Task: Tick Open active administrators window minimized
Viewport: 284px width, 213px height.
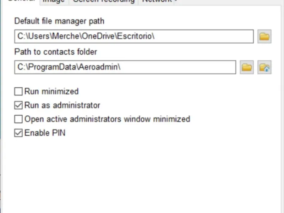Action: [x=18, y=119]
